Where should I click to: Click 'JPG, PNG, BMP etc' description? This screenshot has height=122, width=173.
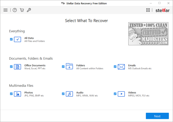click(x=34, y=96)
